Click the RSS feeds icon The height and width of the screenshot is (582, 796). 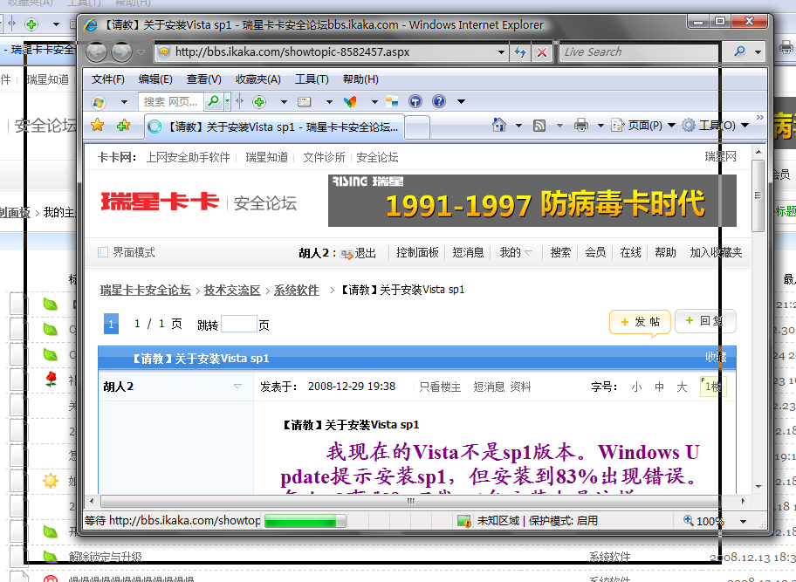pos(539,126)
